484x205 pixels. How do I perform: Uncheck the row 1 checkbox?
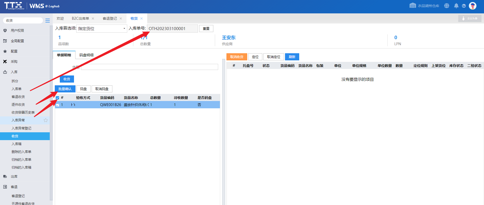(x=58, y=105)
